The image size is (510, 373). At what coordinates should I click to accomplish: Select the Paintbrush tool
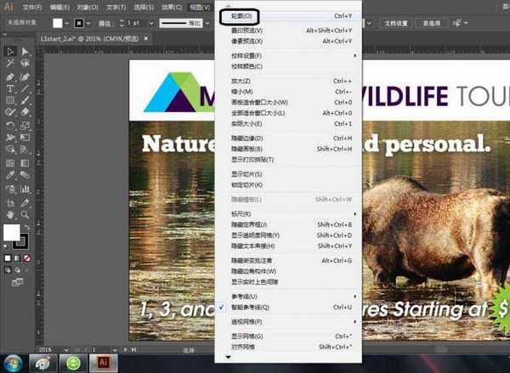[x=25, y=100]
